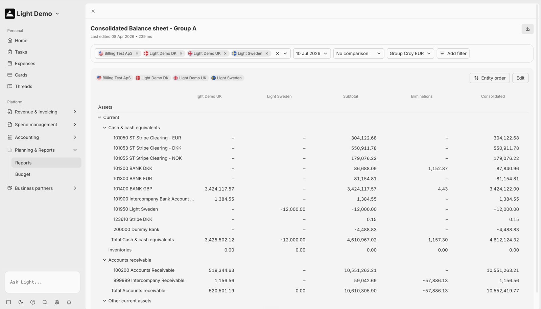Screen dimensions: 541x309
Task: Open the help question mark icon
Action: tap(33, 302)
